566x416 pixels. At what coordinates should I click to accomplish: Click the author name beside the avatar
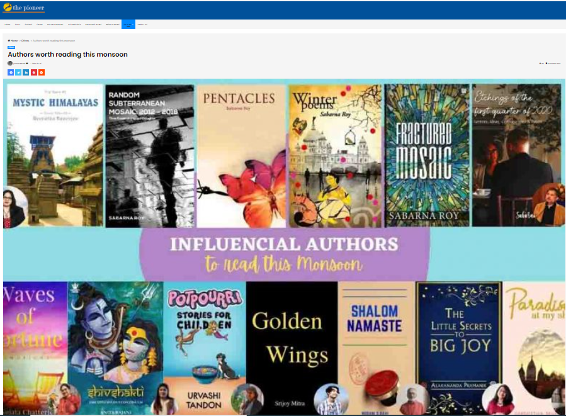coord(20,64)
